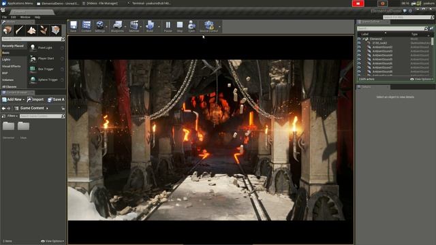Select the Landscape mode icon
436x245 pixels.
(31, 30)
